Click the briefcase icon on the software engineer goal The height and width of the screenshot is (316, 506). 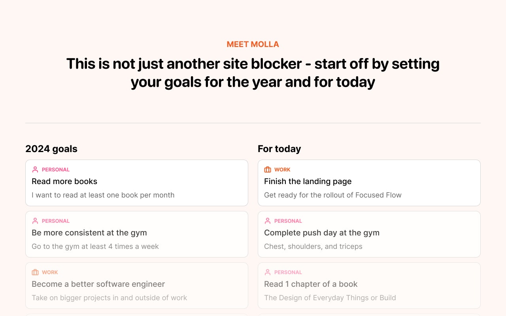click(x=35, y=272)
